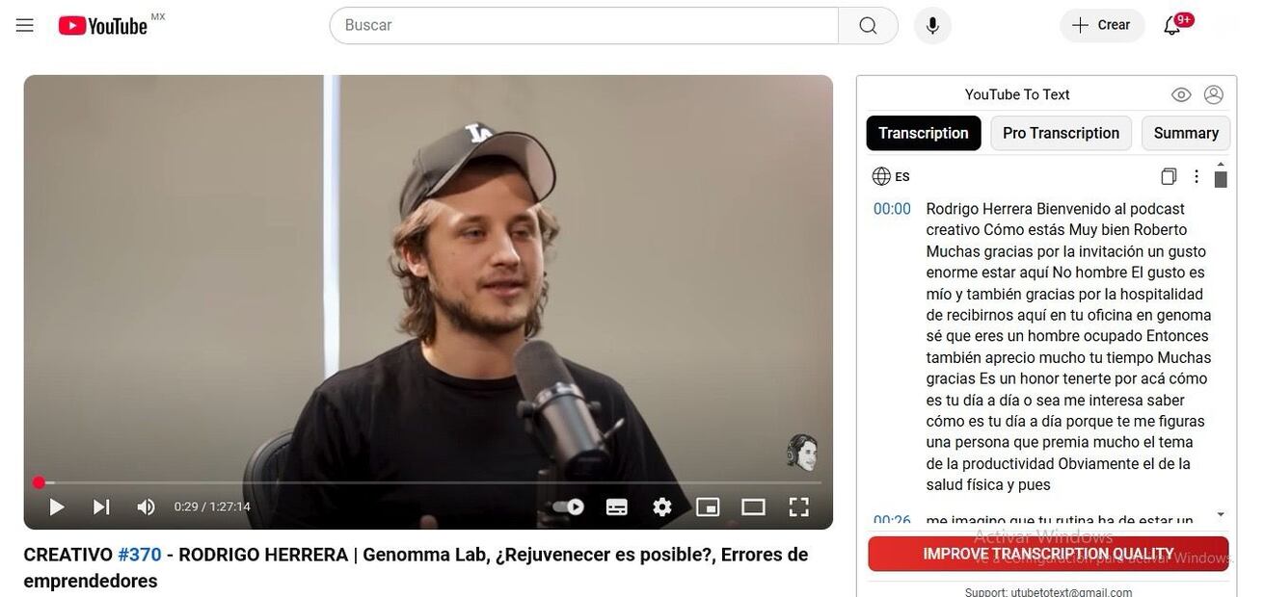The image size is (1264, 597).
Task: Open the Crear menu
Action: [1102, 25]
